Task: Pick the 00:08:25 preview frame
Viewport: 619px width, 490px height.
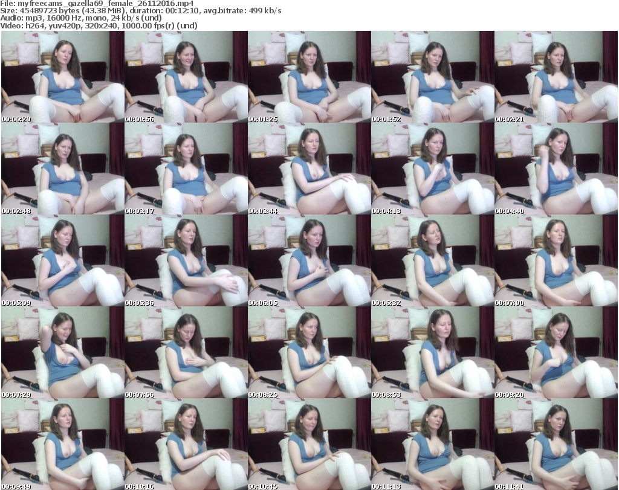Action: tap(309, 353)
